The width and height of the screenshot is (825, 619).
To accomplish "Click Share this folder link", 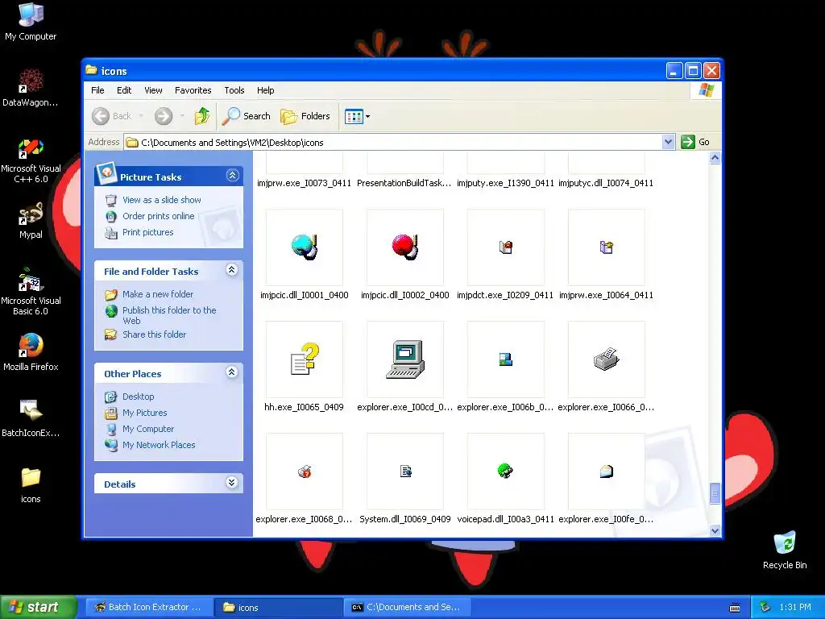I will coord(154,334).
